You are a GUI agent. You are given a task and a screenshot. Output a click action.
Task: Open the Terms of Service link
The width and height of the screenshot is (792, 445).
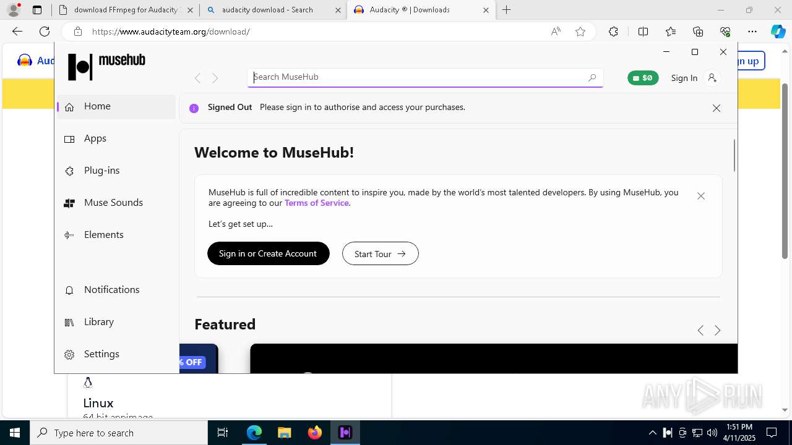(317, 203)
